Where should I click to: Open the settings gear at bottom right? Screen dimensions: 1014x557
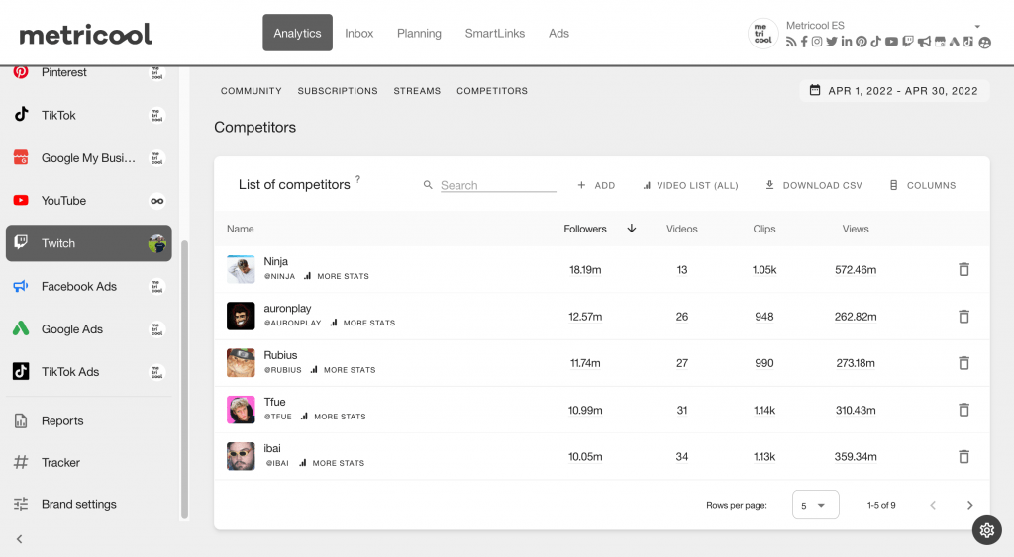click(987, 530)
